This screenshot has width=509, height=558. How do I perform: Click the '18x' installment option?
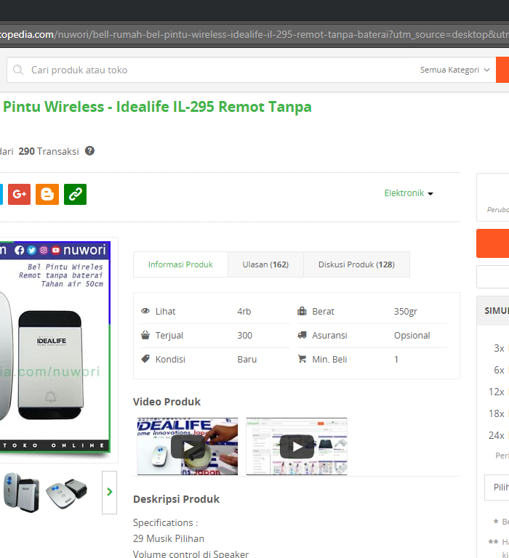point(497,413)
